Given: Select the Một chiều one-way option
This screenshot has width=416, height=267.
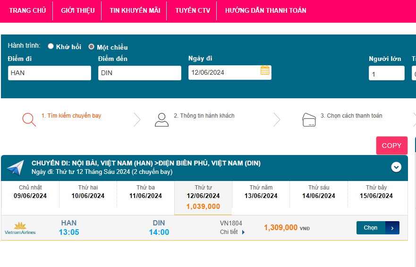Looking at the screenshot, I should (92, 47).
